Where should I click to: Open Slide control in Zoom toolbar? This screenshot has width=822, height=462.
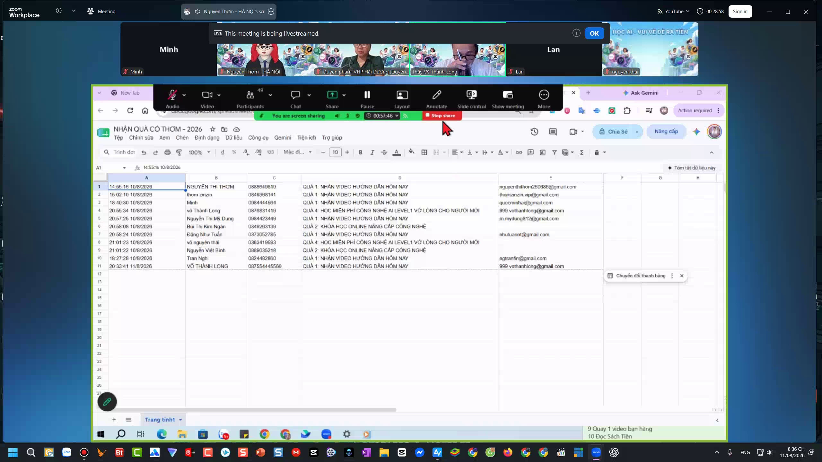tap(471, 98)
